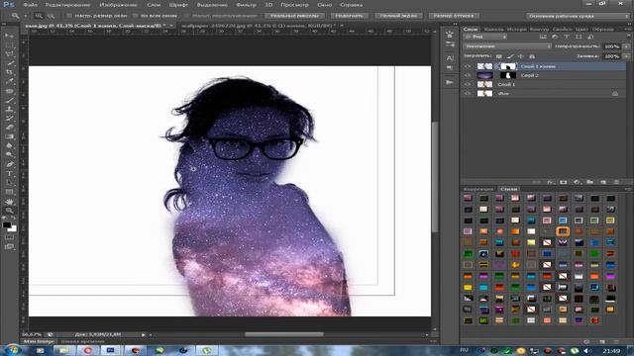Switch to the Коррекция tab

tap(478, 189)
